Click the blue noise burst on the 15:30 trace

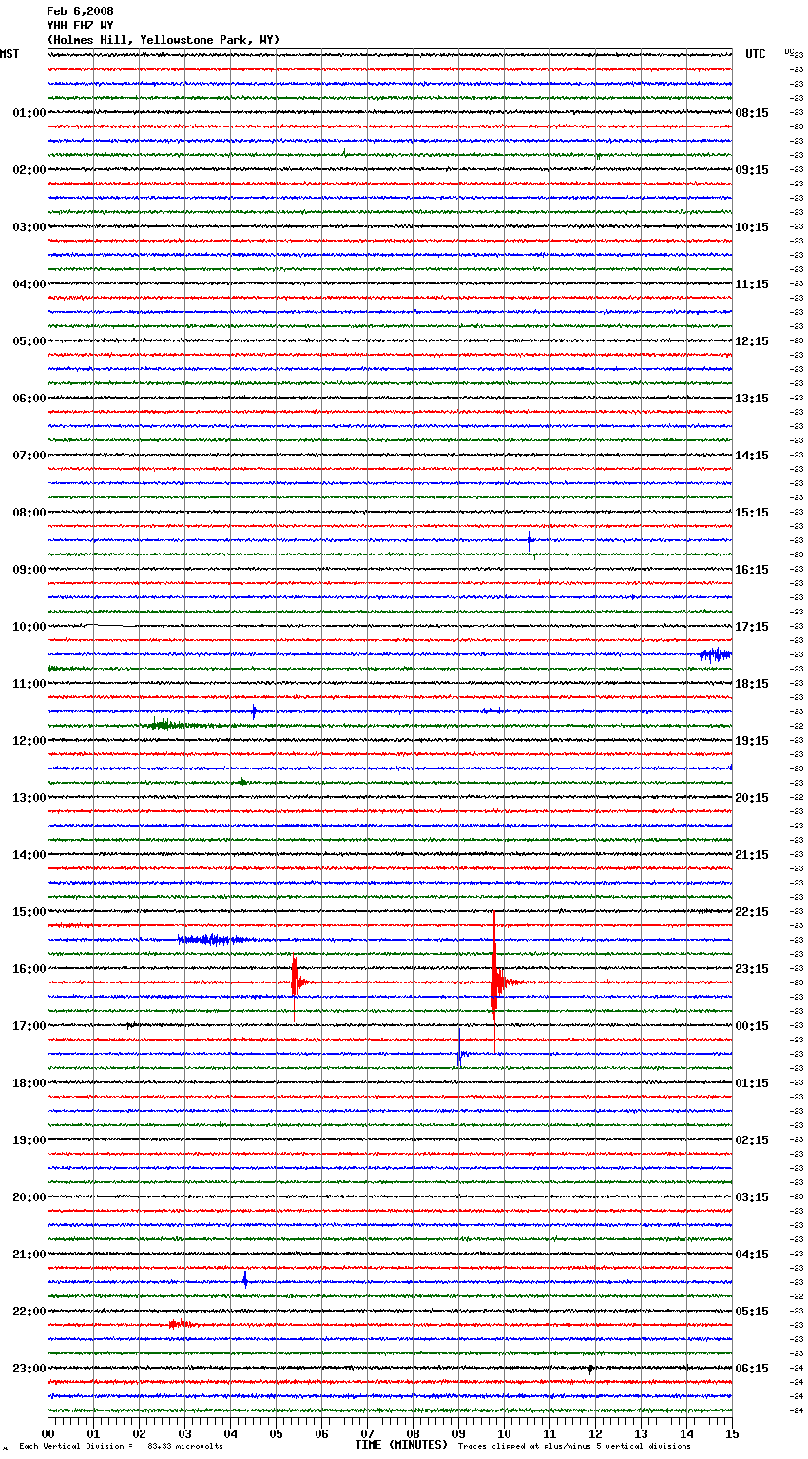pyautogui.click(x=214, y=940)
